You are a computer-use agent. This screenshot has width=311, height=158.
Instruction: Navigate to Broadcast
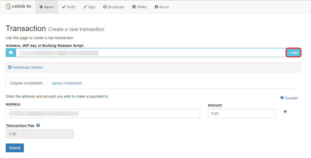[x=114, y=7]
